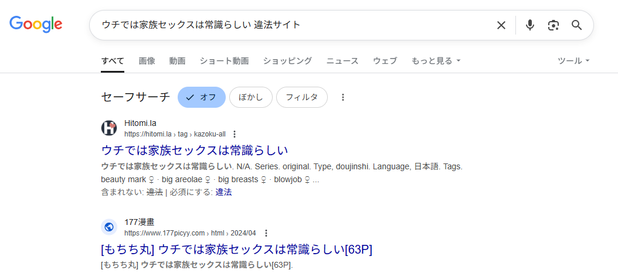Image resolution: width=618 pixels, height=280 pixels.
Task: Open search by image camera icon
Action: point(554,25)
